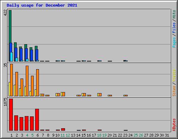Click day label 18 on the axis
The height and width of the screenshot is (139, 178).
[x=99, y=135]
